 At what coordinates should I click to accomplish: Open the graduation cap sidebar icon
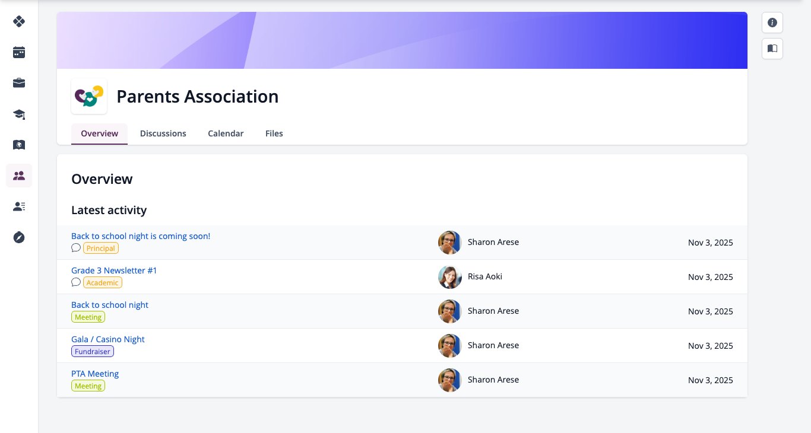pyautogui.click(x=19, y=114)
